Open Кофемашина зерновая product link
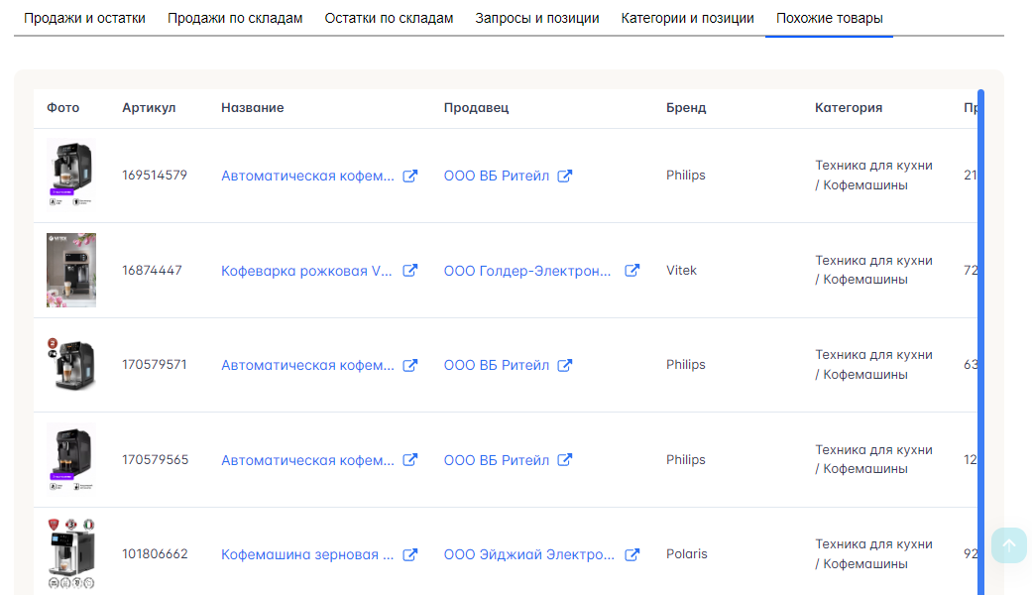The height and width of the screenshot is (595, 1032). tap(307, 555)
